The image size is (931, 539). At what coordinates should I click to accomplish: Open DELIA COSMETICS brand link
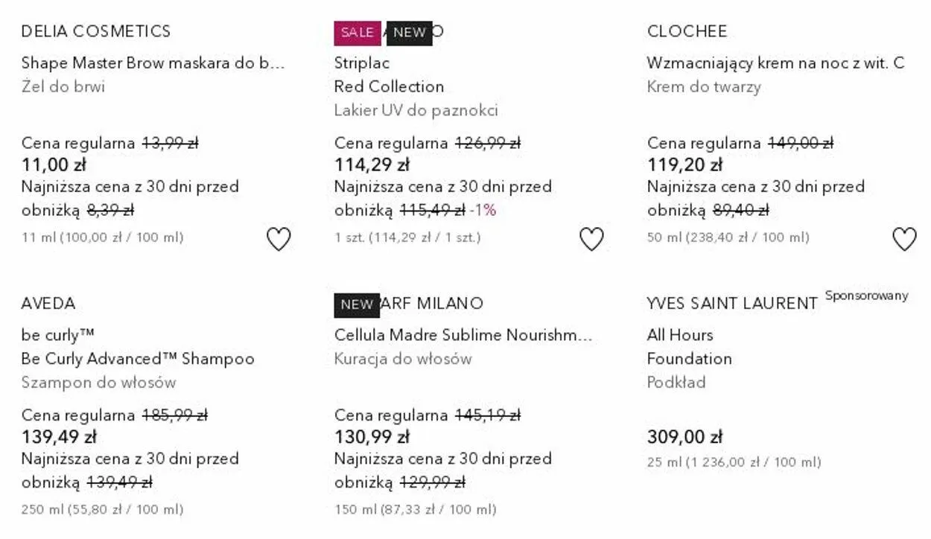[96, 31]
